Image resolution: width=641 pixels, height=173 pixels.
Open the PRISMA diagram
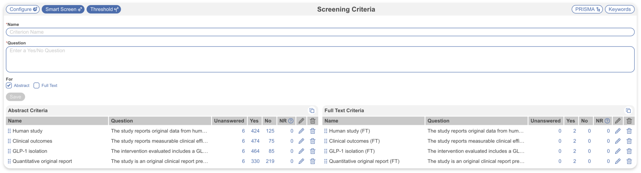pyautogui.click(x=587, y=9)
